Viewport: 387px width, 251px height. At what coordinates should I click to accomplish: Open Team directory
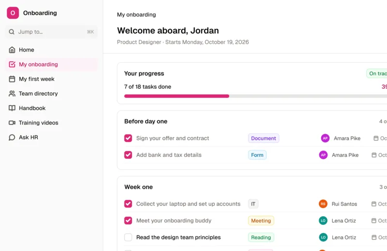(51, 94)
